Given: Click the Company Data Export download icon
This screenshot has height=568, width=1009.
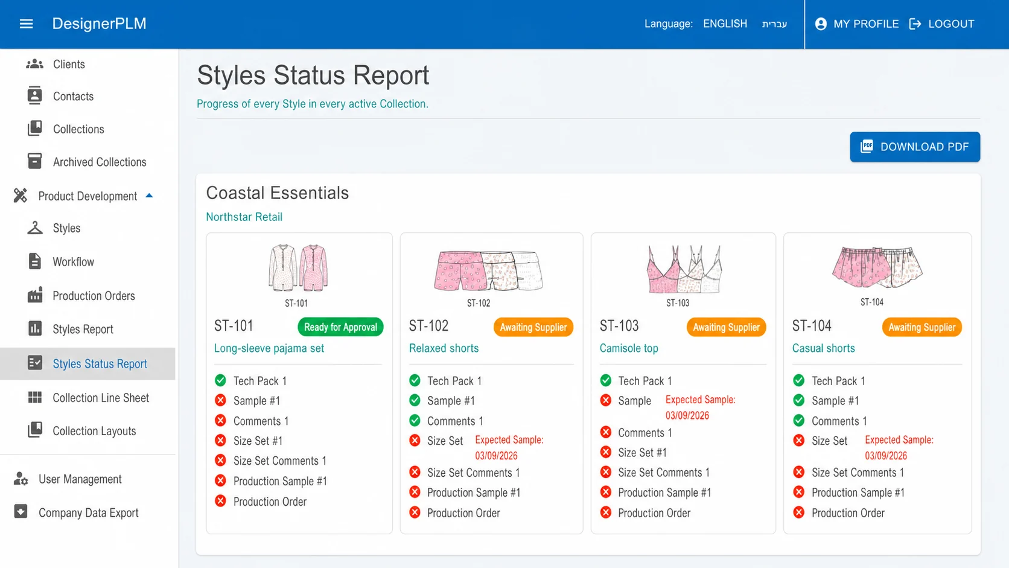Looking at the screenshot, I should pos(21,512).
